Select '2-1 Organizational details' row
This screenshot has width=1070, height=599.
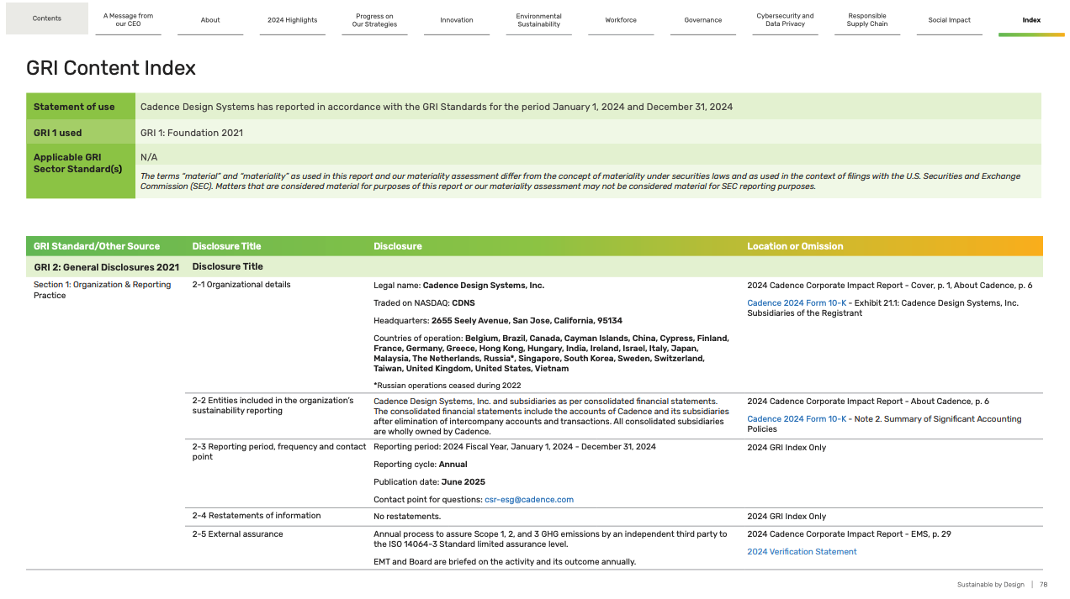pos(241,285)
